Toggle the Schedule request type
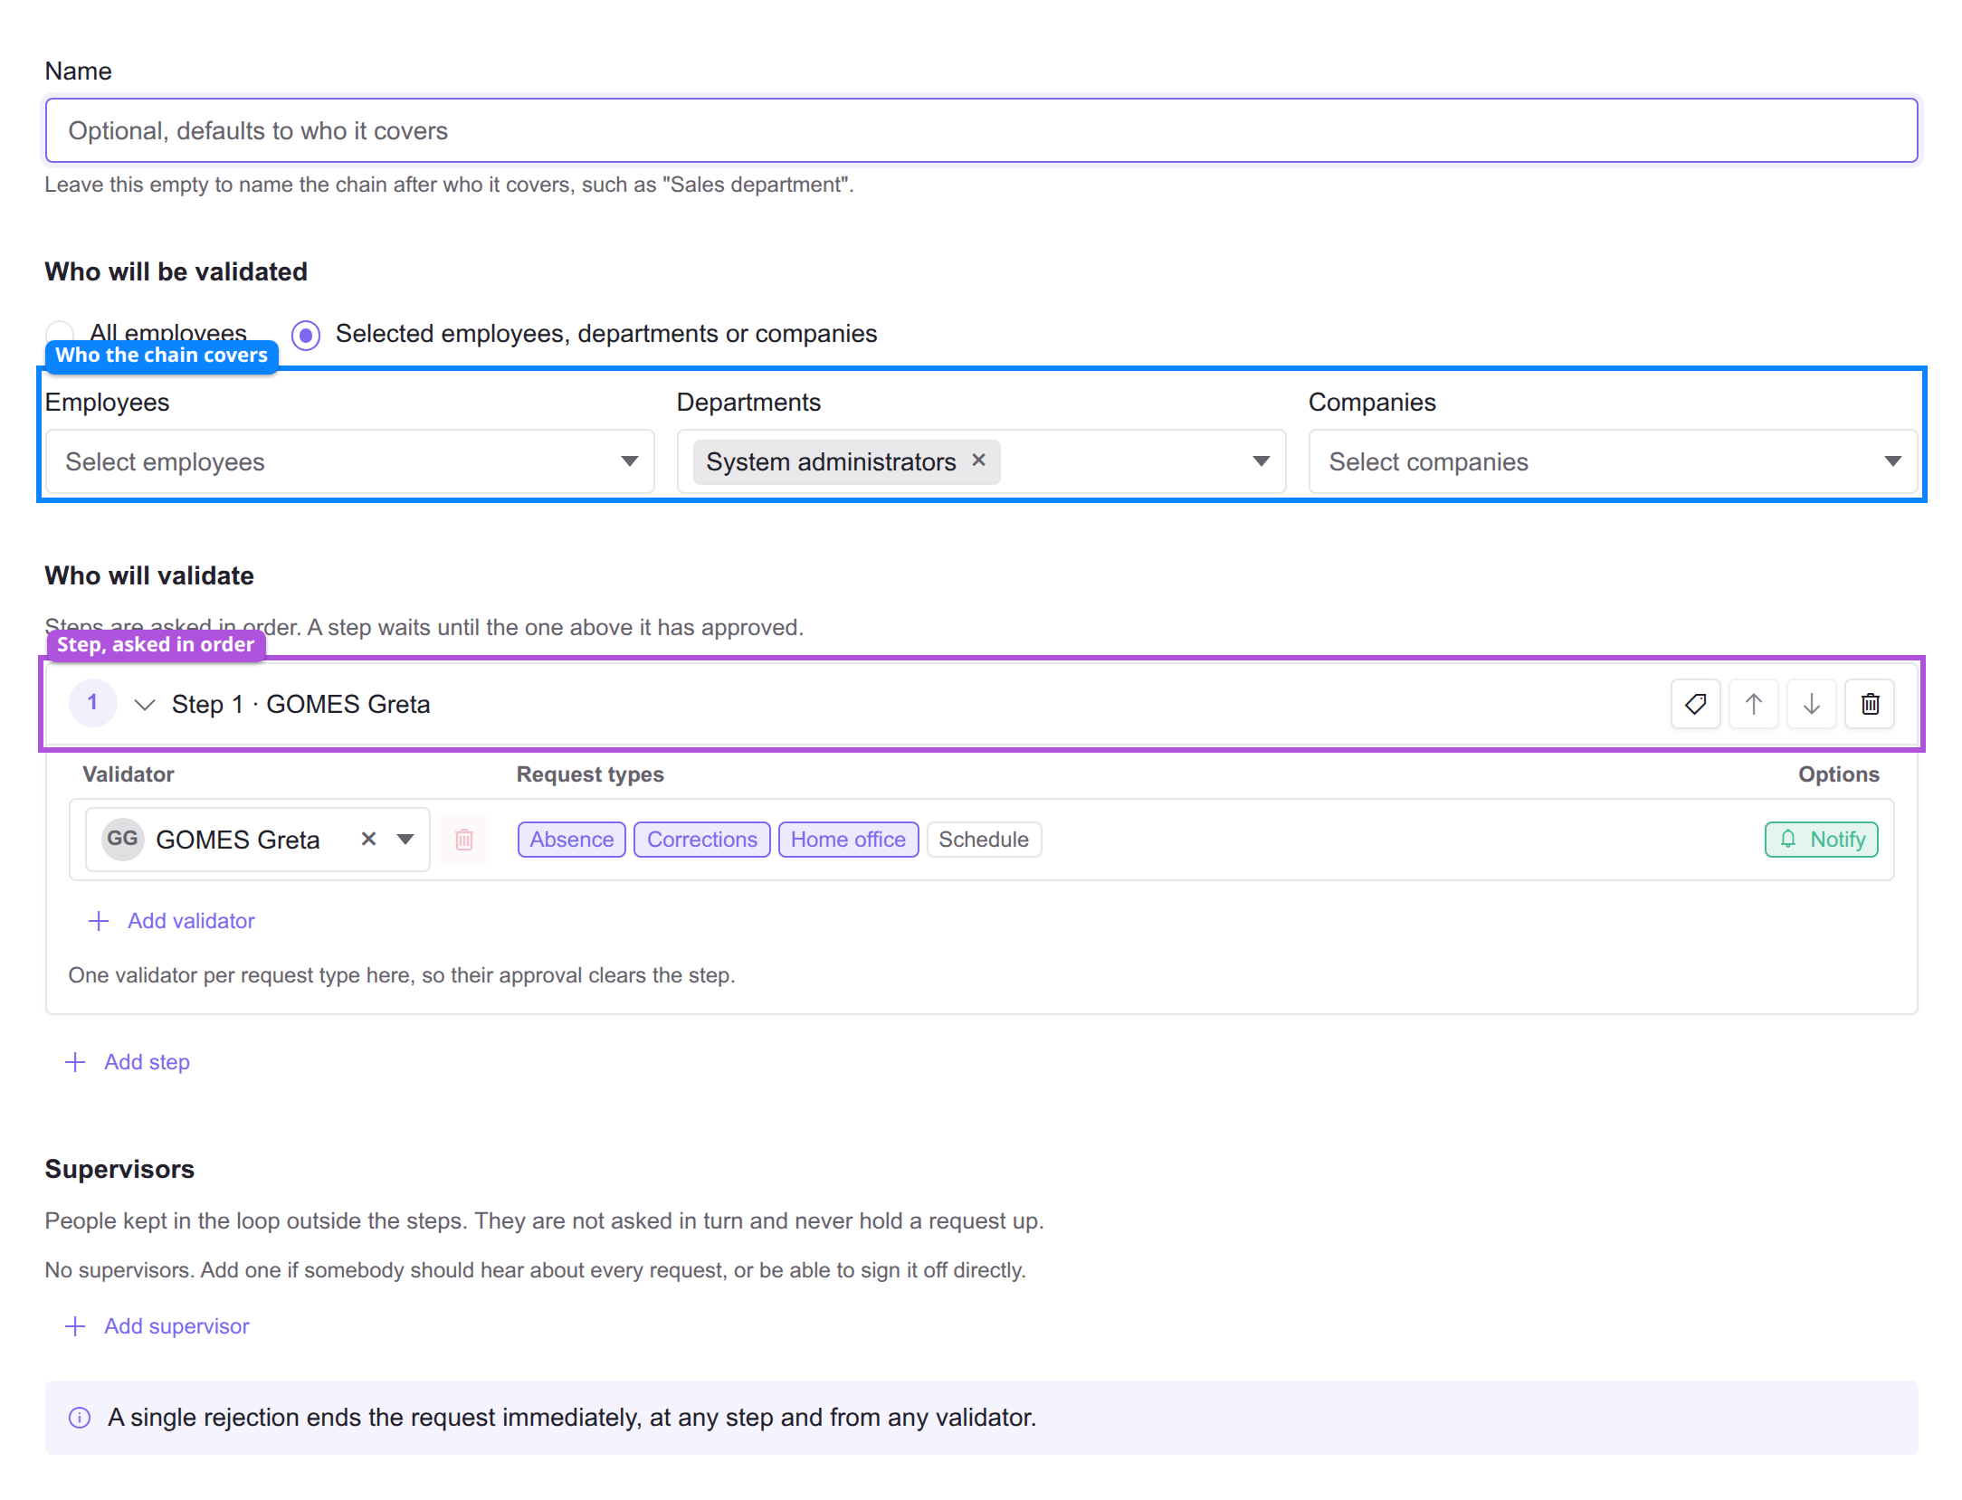1962x1500 pixels. coord(984,840)
